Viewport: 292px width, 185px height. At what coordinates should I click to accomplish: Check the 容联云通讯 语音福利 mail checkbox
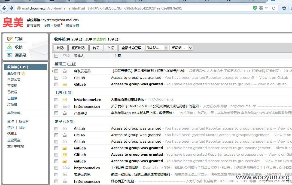tap(56, 71)
